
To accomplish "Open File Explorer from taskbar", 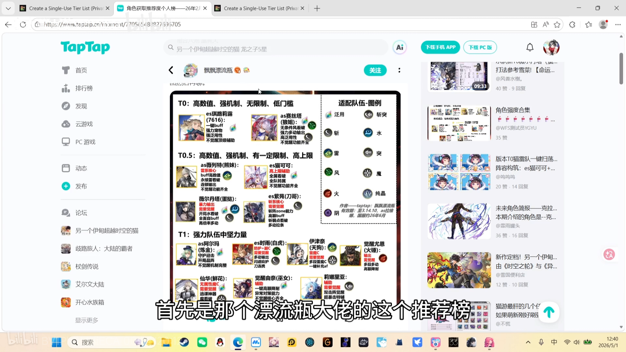I will pos(166,343).
